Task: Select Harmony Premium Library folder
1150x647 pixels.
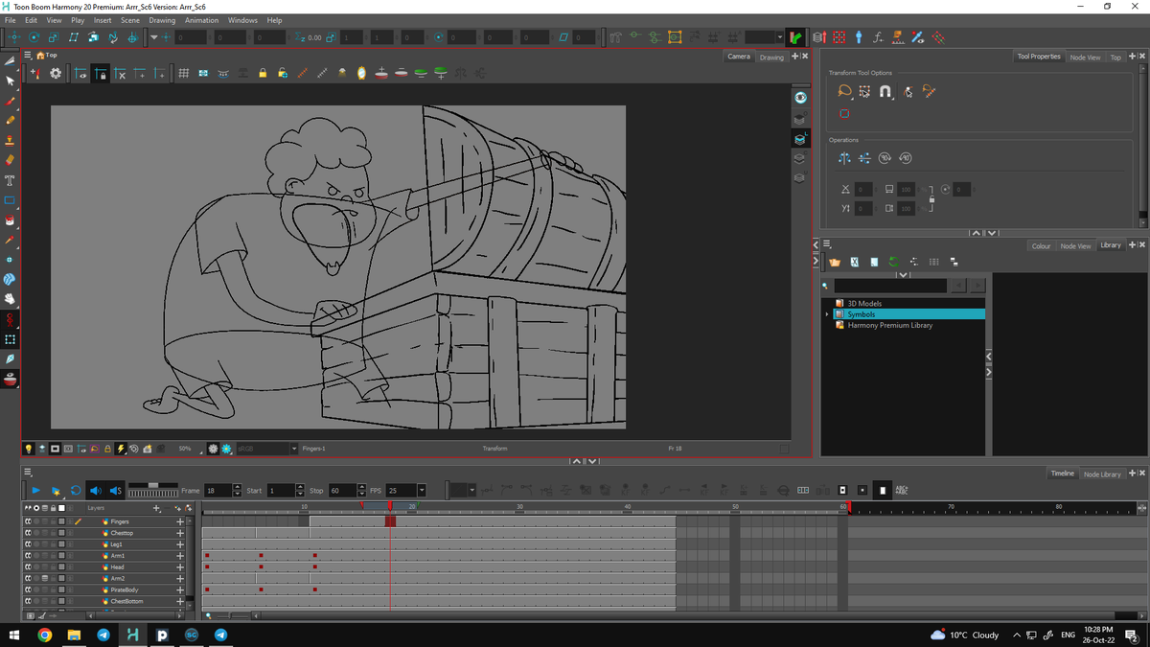Action: point(889,325)
